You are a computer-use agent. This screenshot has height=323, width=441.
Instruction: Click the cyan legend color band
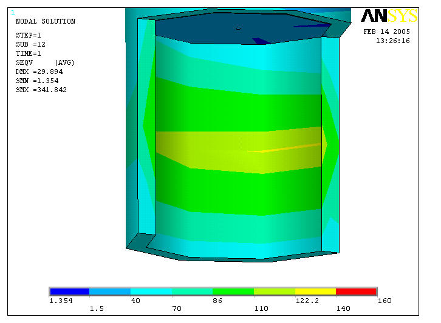click(x=151, y=291)
